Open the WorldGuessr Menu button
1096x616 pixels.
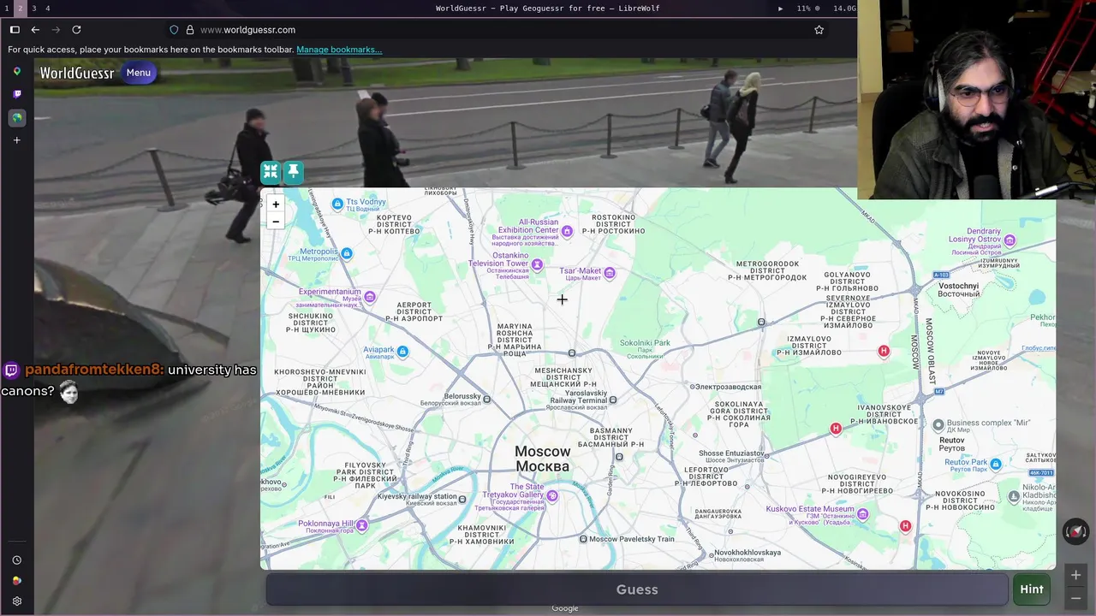(x=138, y=73)
